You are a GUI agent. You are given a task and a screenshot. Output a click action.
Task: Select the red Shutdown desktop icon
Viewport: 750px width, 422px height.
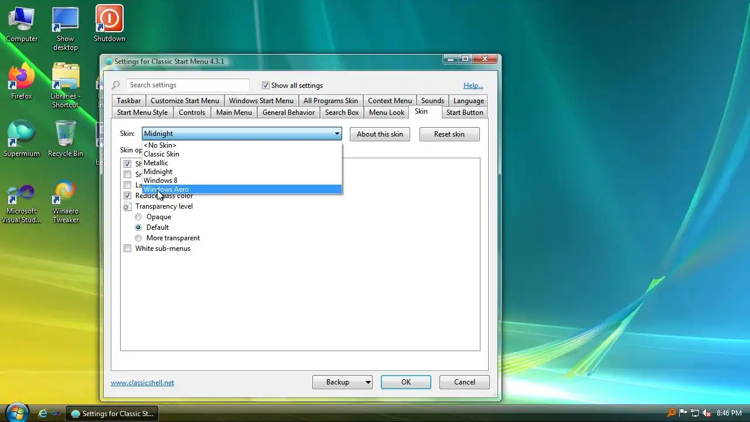pyautogui.click(x=109, y=24)
